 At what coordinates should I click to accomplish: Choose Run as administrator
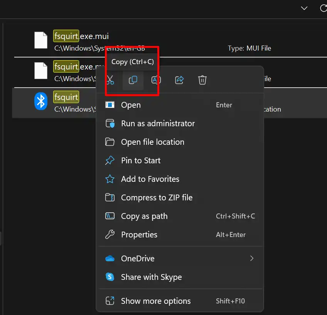pyautogui.click(x=180, y=124)
